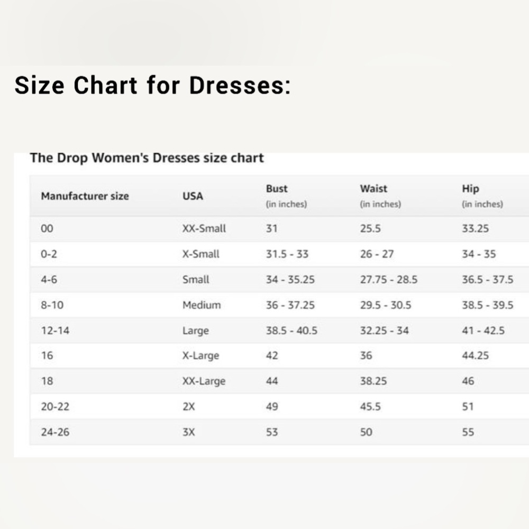Choose the 'Large' size cell
The height and width of the screenshot is (529, 529).
196,331
